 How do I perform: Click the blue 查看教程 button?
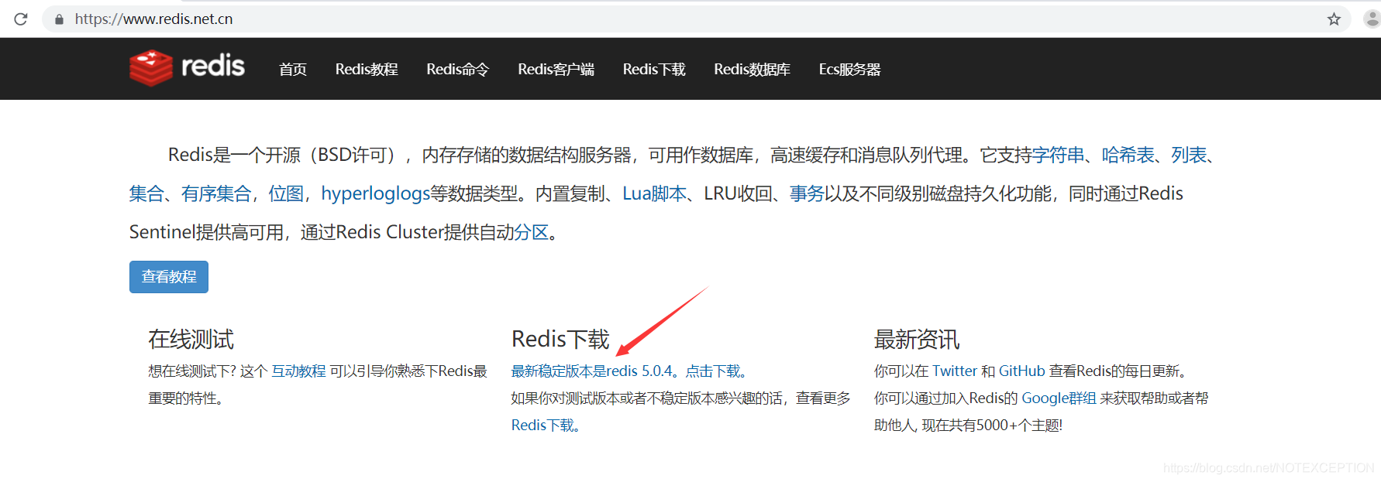(x=169, y=277)
